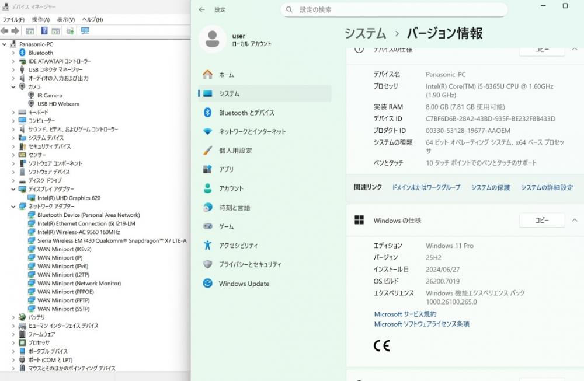Select USB HD Webcam device
584x381 pixels.
click(x=58, y=104)
